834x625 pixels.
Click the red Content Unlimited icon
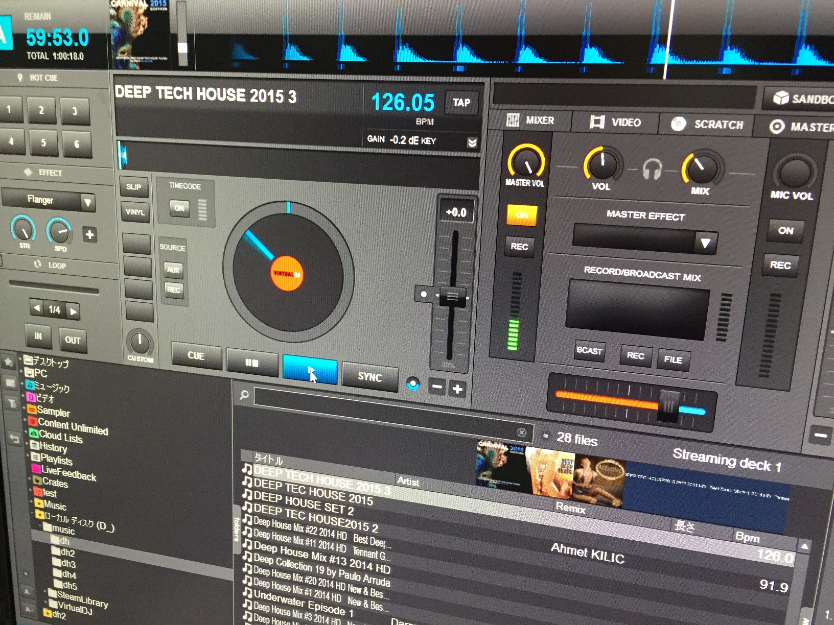[33, 421]
